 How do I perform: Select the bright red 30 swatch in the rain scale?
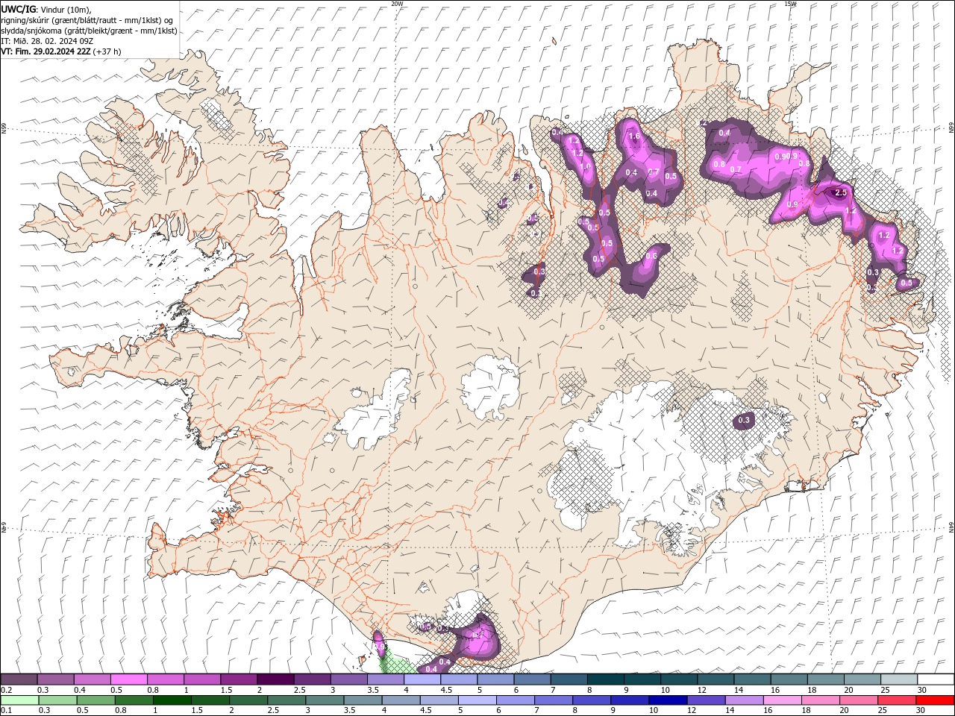coord(935,700)
